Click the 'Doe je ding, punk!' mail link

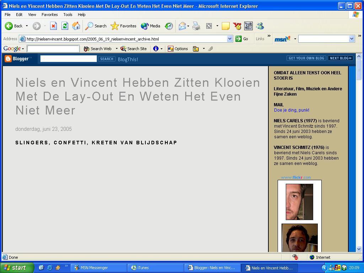point(291,110)
